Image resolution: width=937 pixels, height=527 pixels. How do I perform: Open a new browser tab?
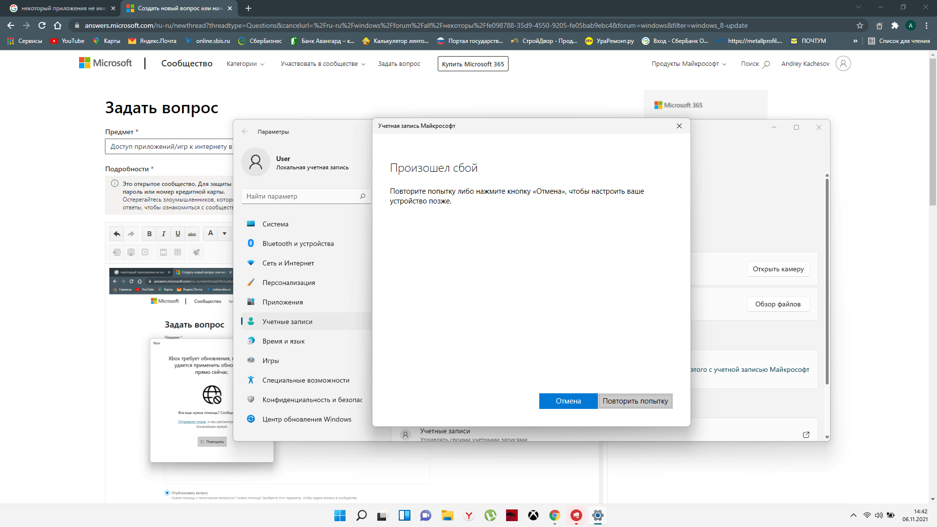click(248, 8)
